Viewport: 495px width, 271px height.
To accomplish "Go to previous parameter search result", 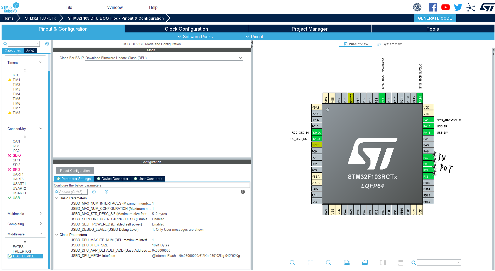I will point(94,192).
